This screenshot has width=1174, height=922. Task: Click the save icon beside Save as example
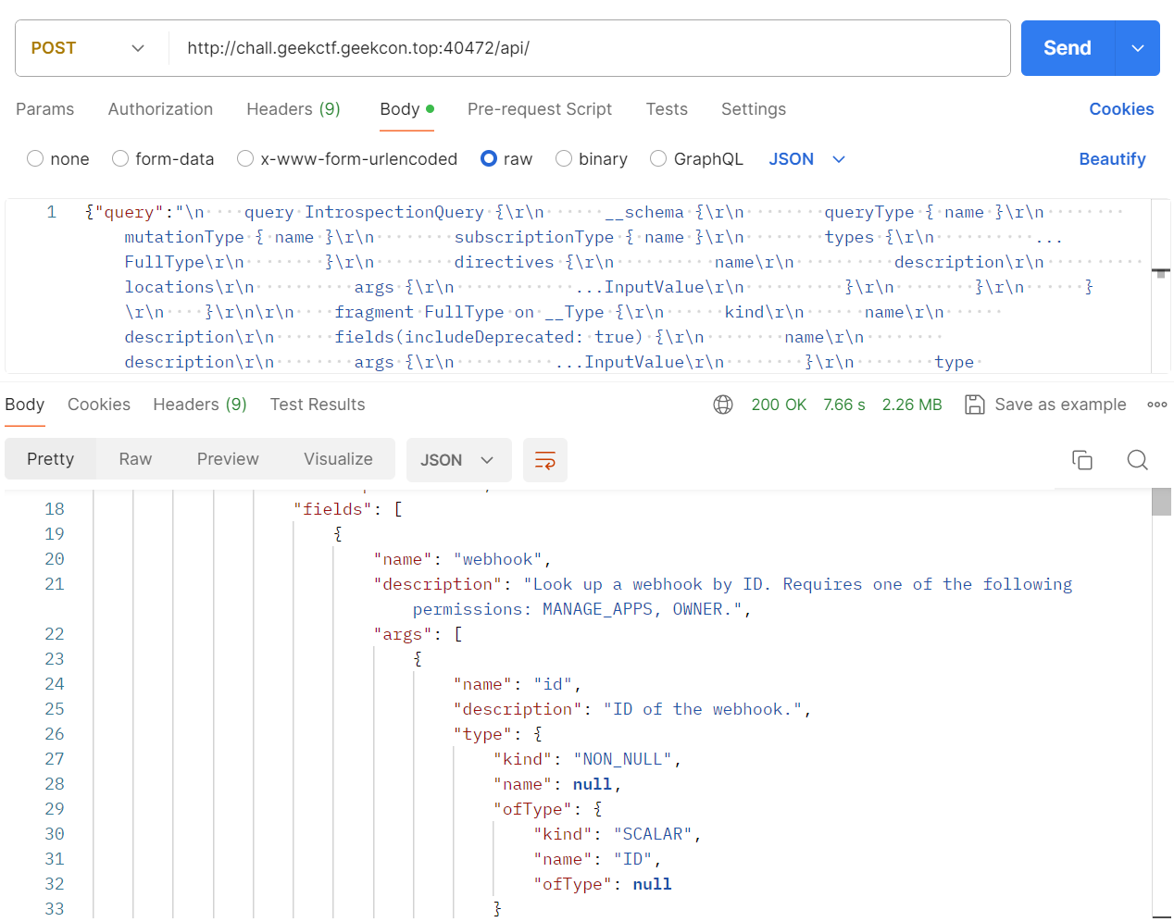[974, 405]
